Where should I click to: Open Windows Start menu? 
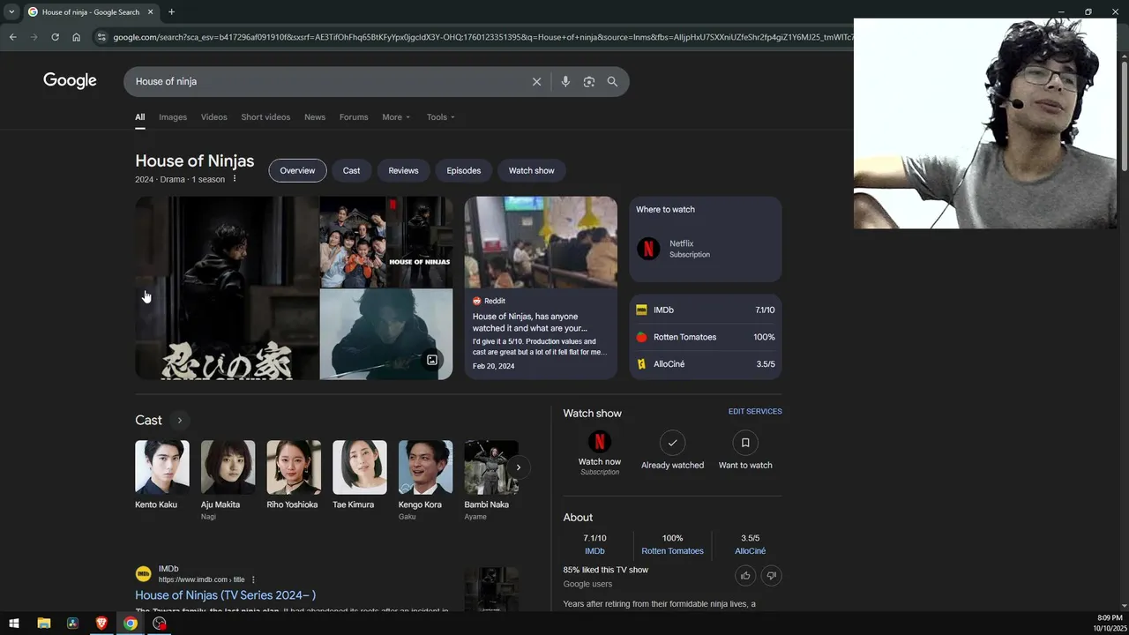point(14,624)
